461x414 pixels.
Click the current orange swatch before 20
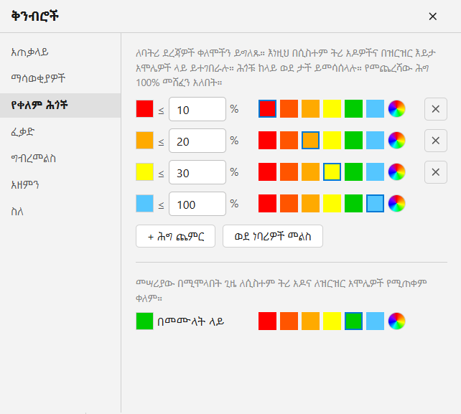[x=144, y=141]
